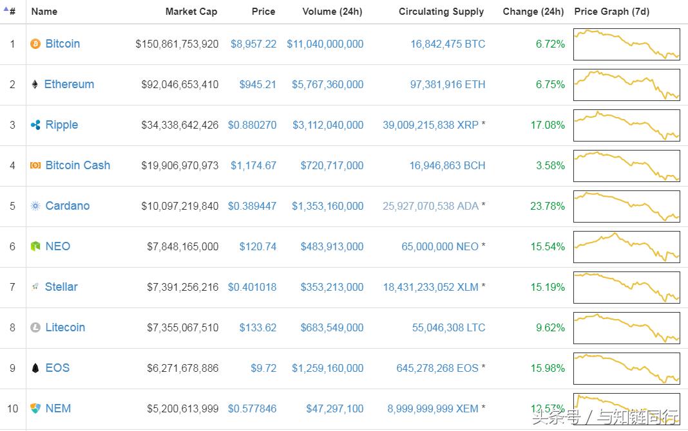
Task: Click Ripple price $0.880270
Action: tap(253, 125)
